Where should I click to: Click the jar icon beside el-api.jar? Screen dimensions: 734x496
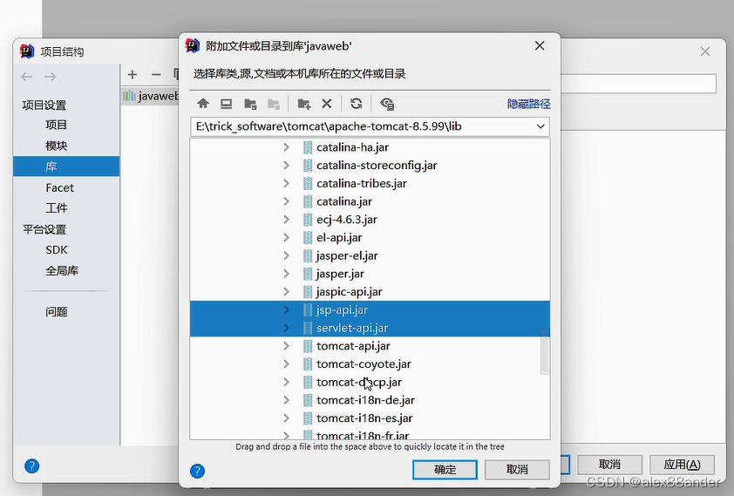pos(308,238)
